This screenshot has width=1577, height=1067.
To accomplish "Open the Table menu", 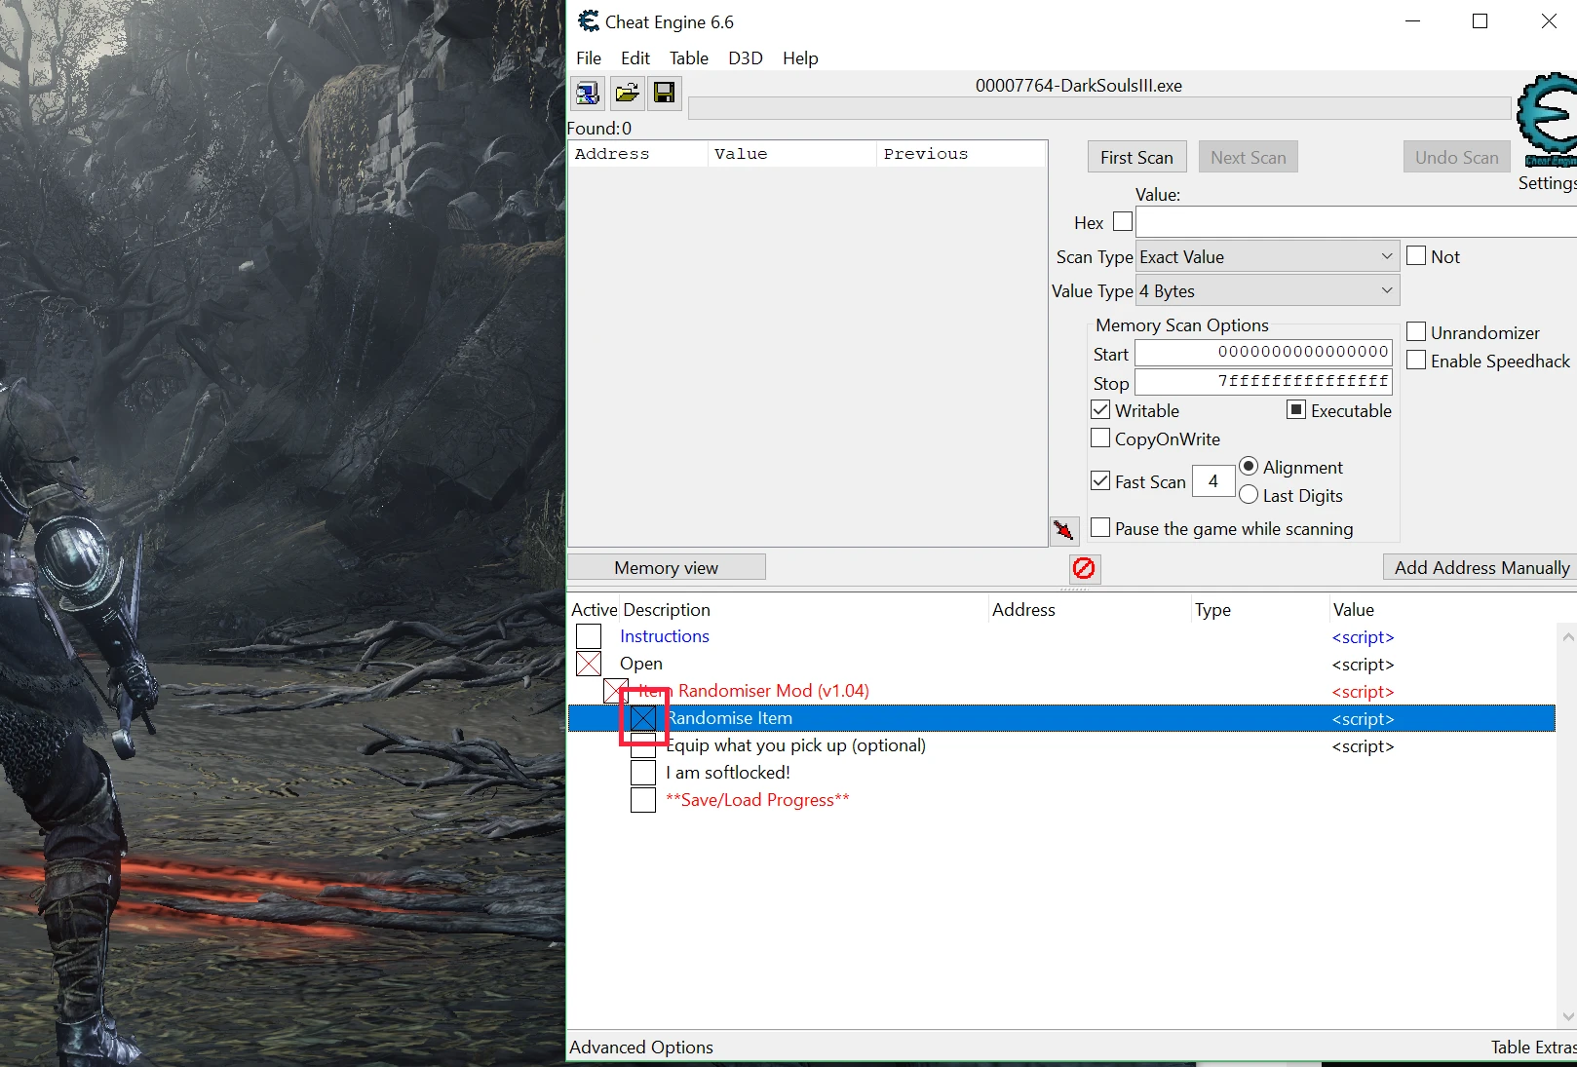I will 689,58.
